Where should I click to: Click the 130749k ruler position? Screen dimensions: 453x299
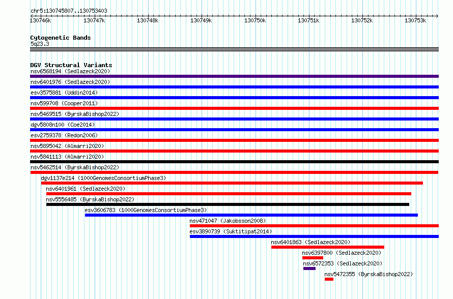201,20
